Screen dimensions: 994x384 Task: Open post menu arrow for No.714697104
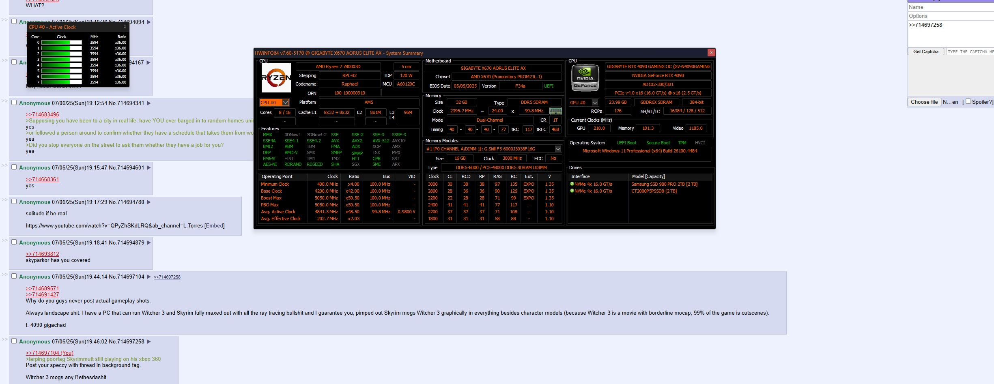(x=149, y=277)
